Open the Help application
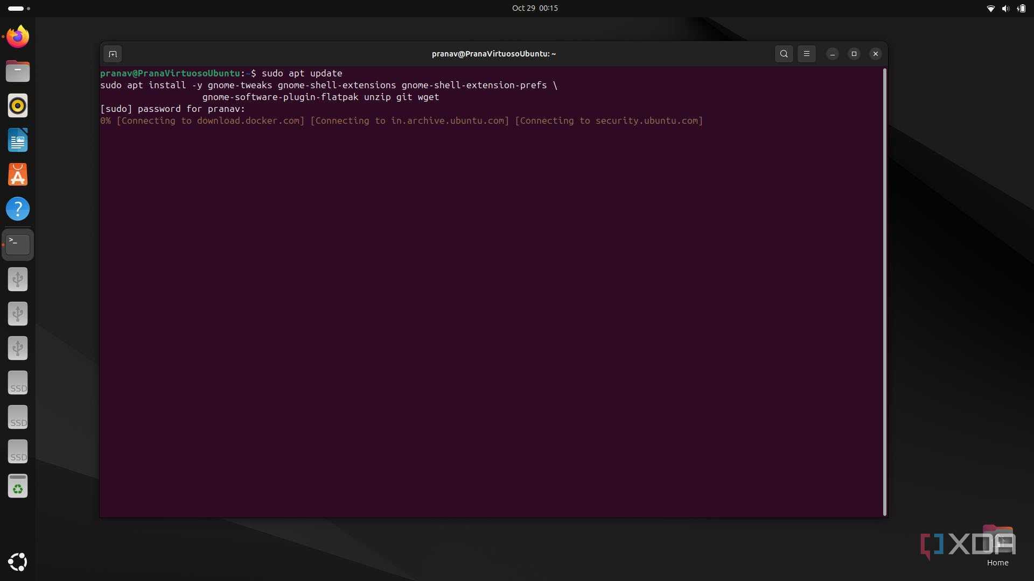 point(18,209)
